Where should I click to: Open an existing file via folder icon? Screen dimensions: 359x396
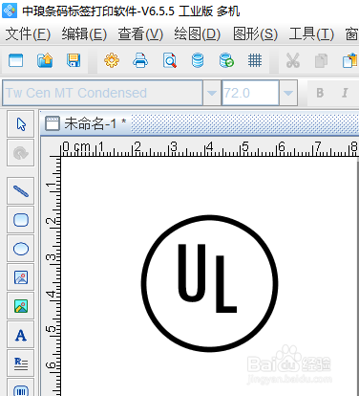(x=45, y=60)
